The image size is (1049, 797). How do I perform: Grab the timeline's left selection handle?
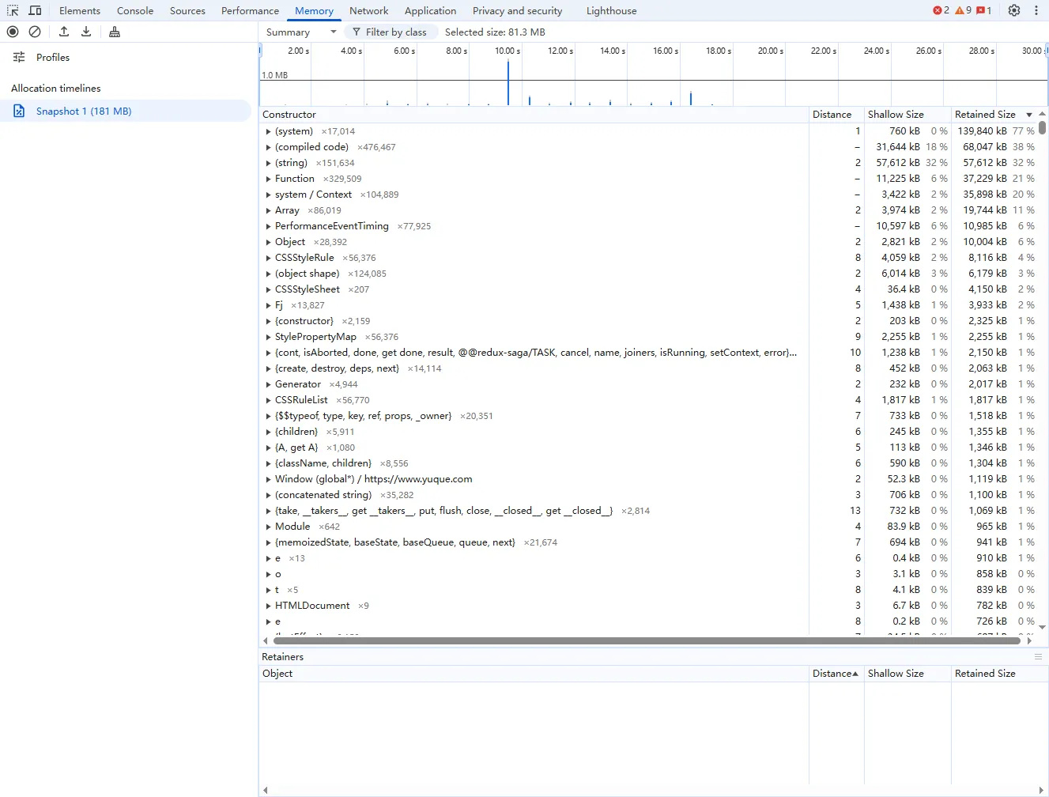(260, 51)
